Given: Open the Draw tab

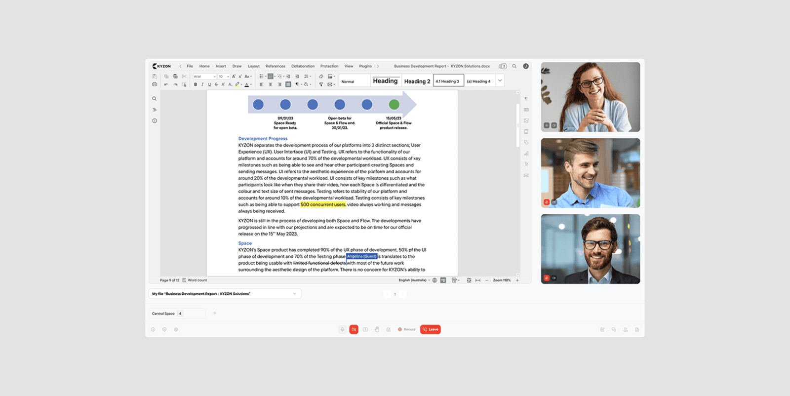Looking at the screenshot, I should click(x=237, y=66).
